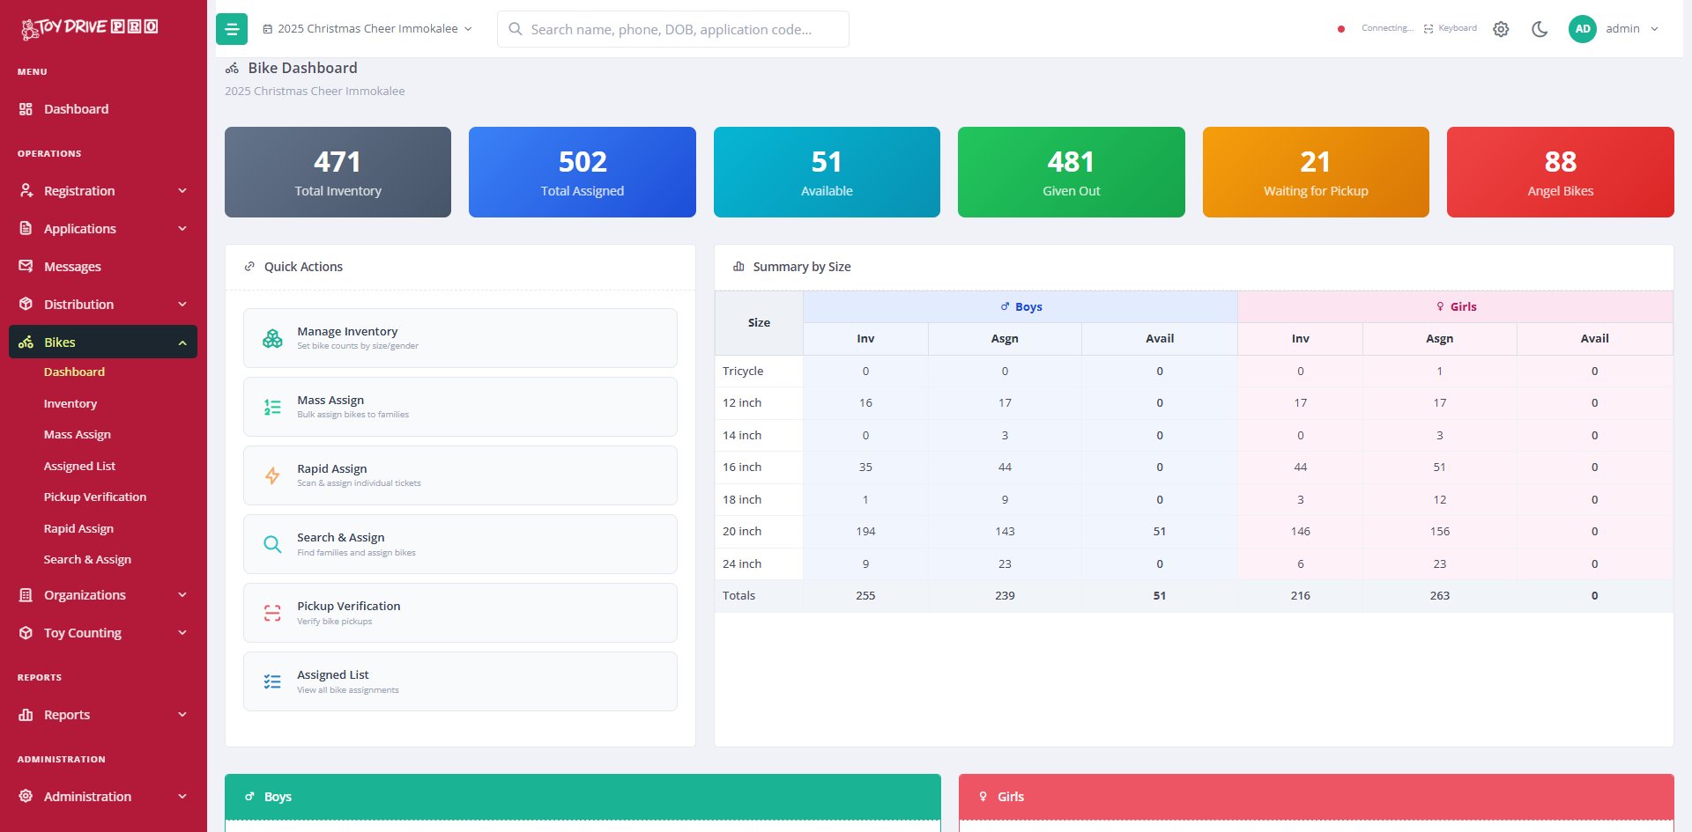
Task: Expand the Reports menu chevron
Action: click(182, 715)
